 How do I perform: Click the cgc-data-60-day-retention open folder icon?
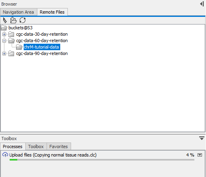click(12, 41)
